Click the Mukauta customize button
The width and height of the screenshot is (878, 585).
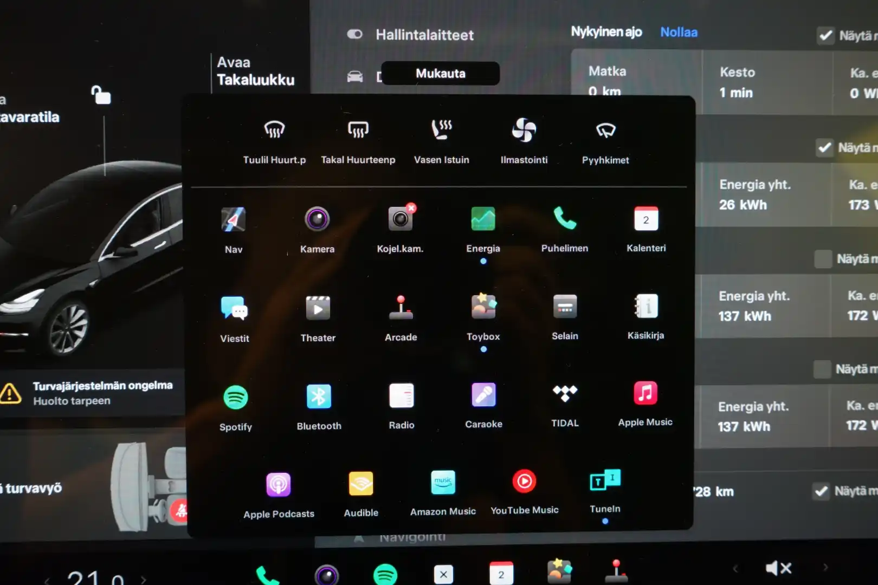pos(440,73)
